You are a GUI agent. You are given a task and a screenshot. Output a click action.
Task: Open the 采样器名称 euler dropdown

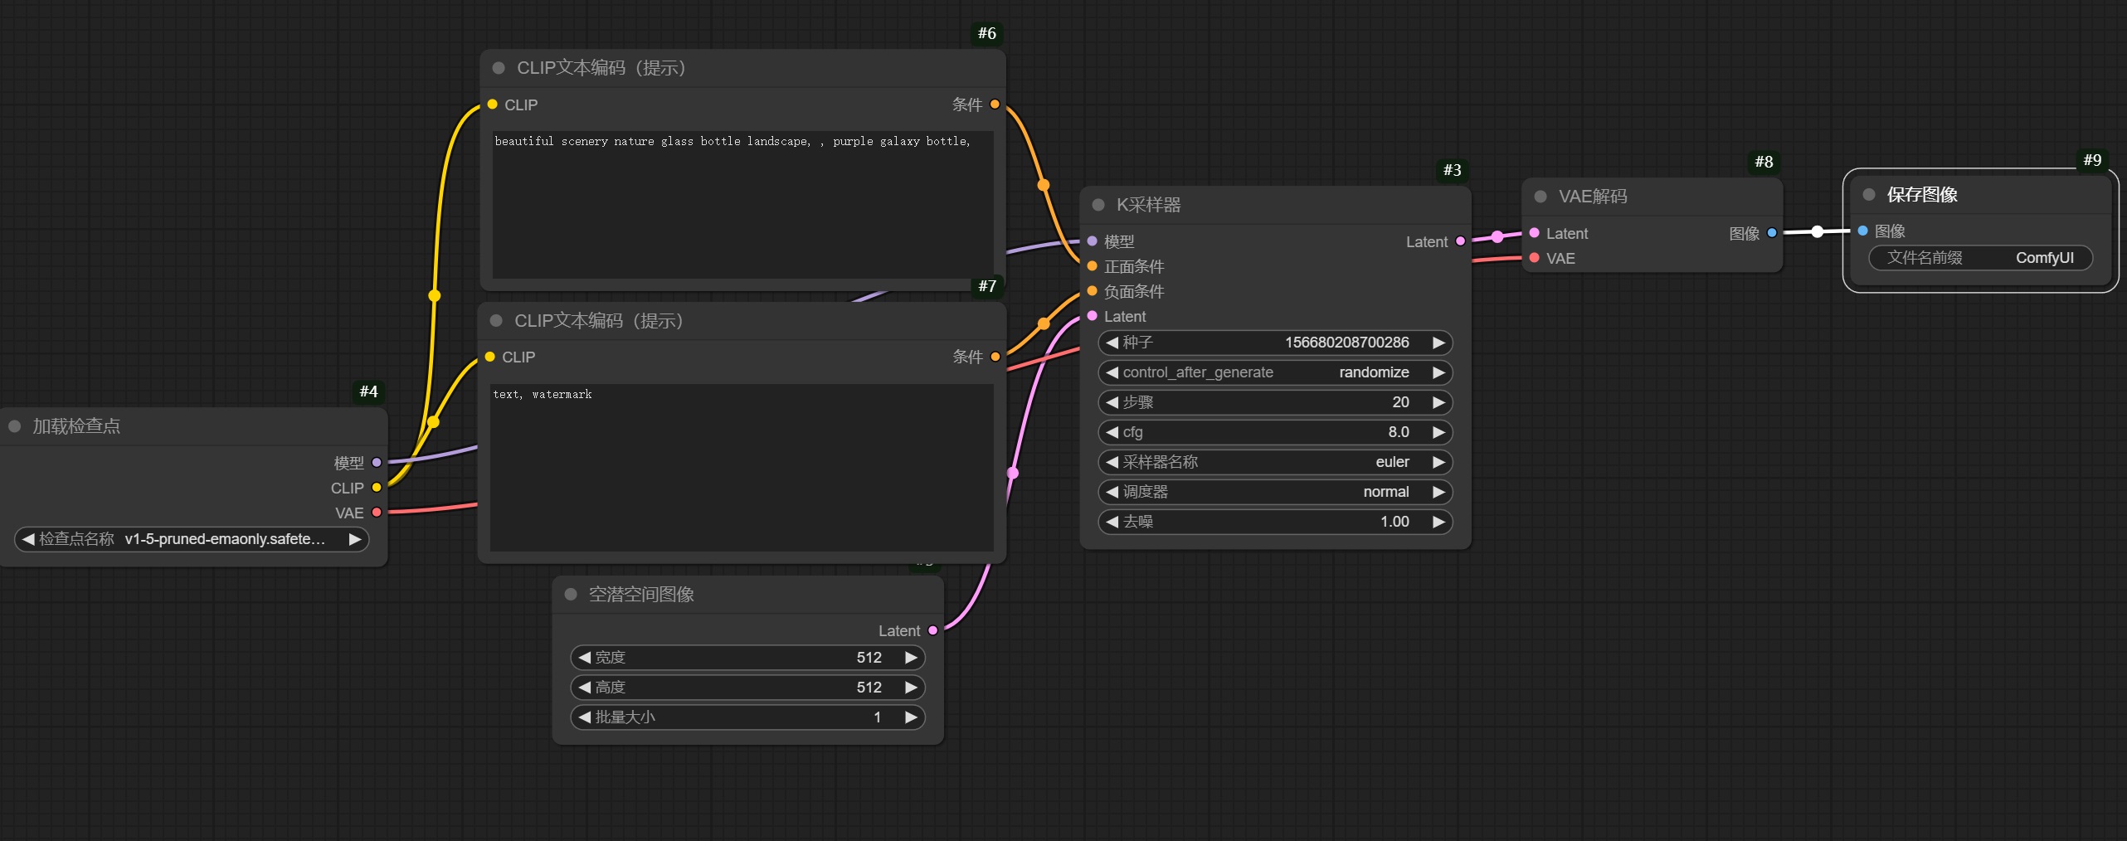pyautogui.click(x=1274, y=462)
